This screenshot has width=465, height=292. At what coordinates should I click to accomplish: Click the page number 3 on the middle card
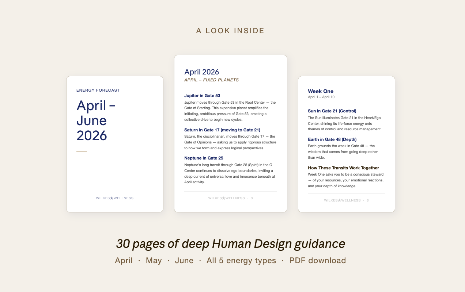coord(252,198)
